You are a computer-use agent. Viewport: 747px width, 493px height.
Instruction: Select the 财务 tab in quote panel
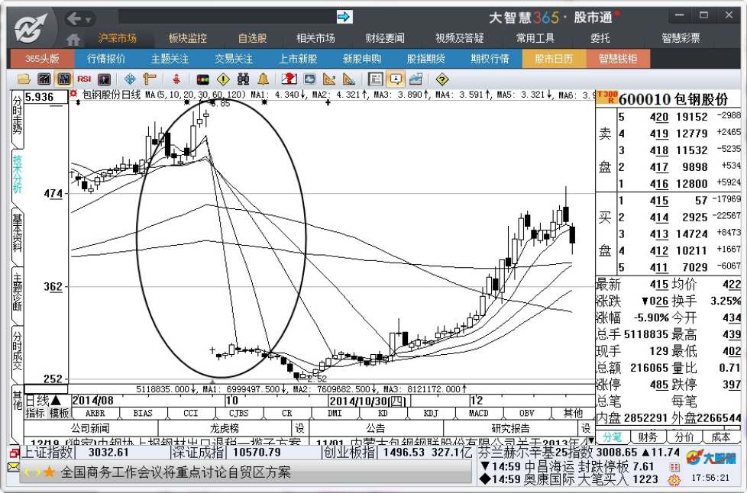[648, 437]
